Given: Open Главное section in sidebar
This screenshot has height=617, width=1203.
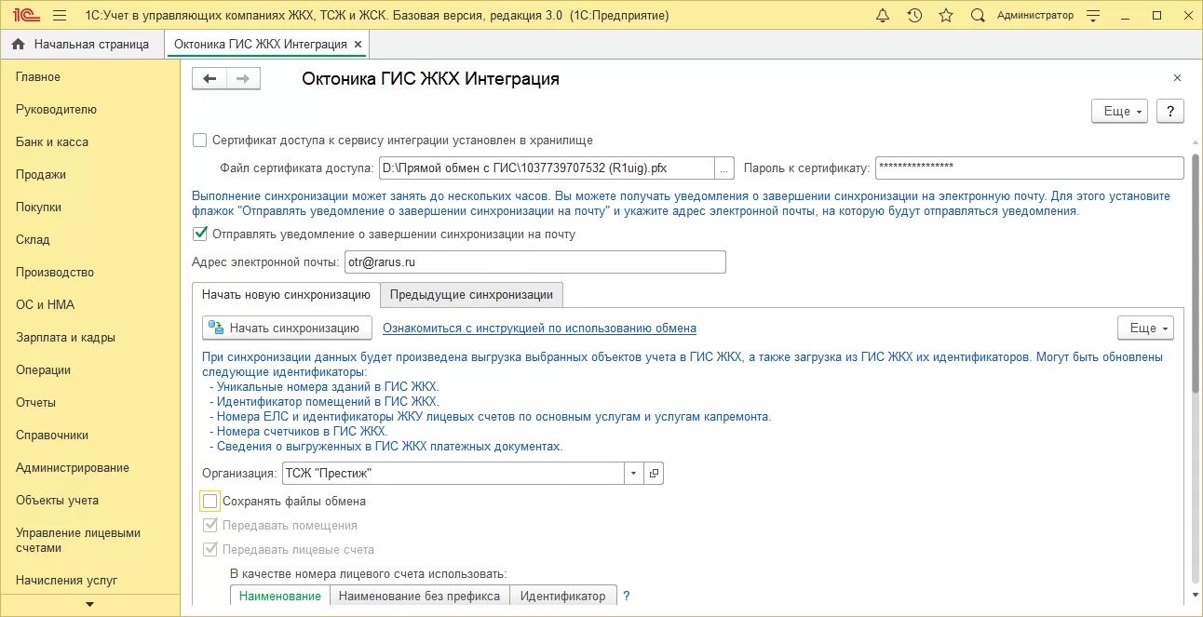Looking at the screenshot, I should pos(38,76).
